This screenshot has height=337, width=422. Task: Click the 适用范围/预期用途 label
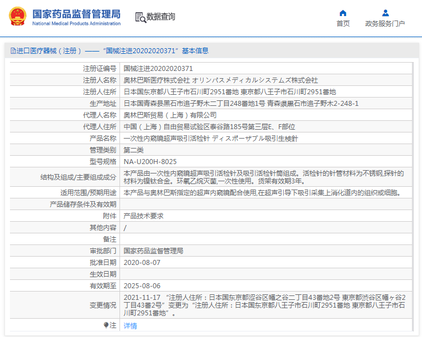pyautogui.click(x=88, y=193)
